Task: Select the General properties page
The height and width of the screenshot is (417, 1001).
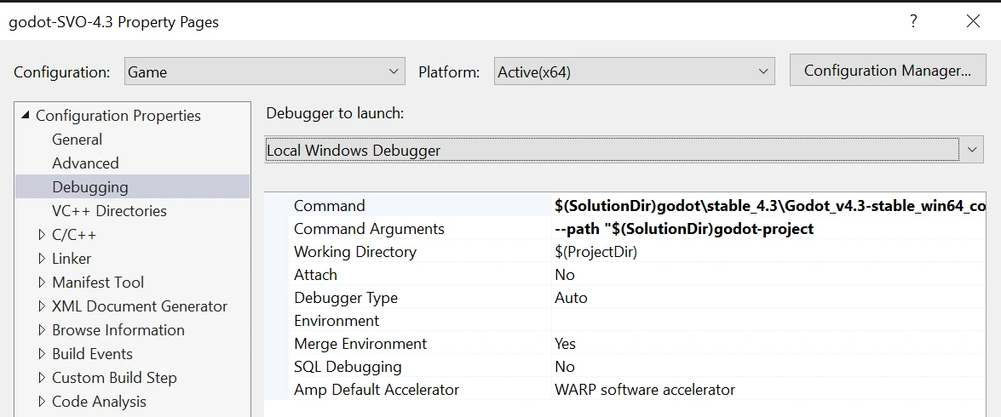Action: click(x=77, y=140)
